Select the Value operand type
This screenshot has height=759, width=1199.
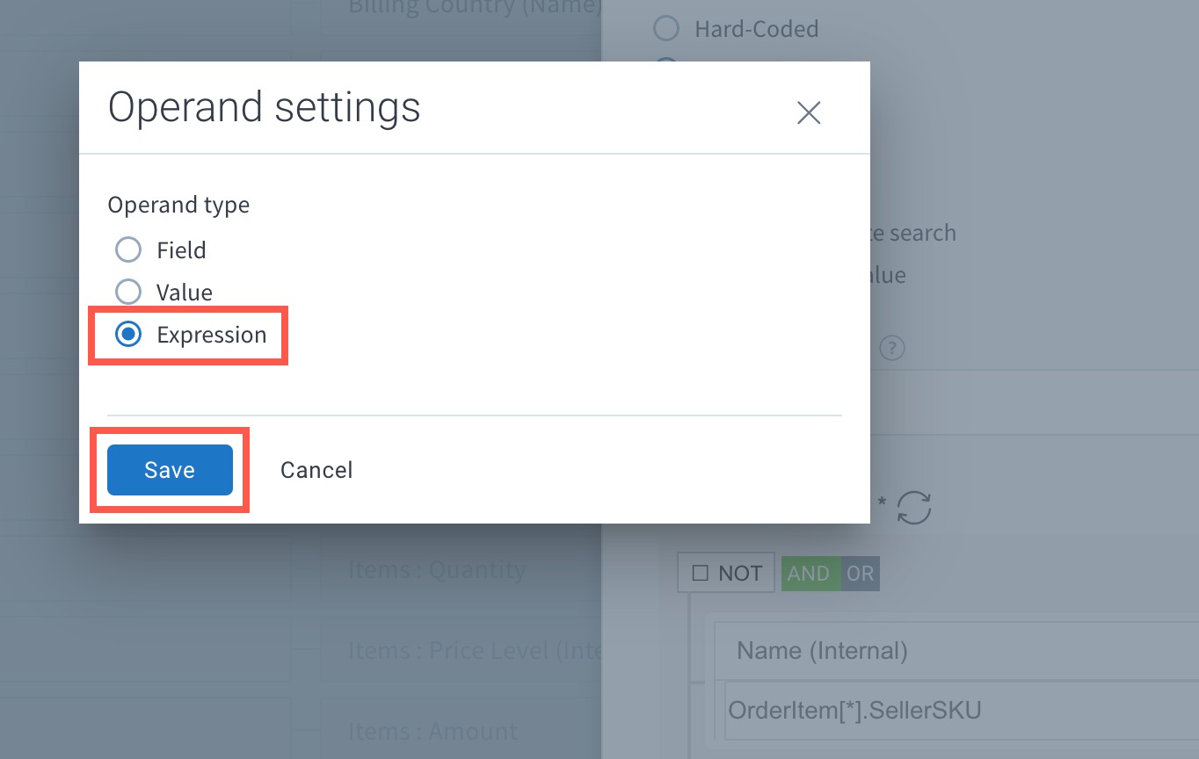click(x=128, y=292)
